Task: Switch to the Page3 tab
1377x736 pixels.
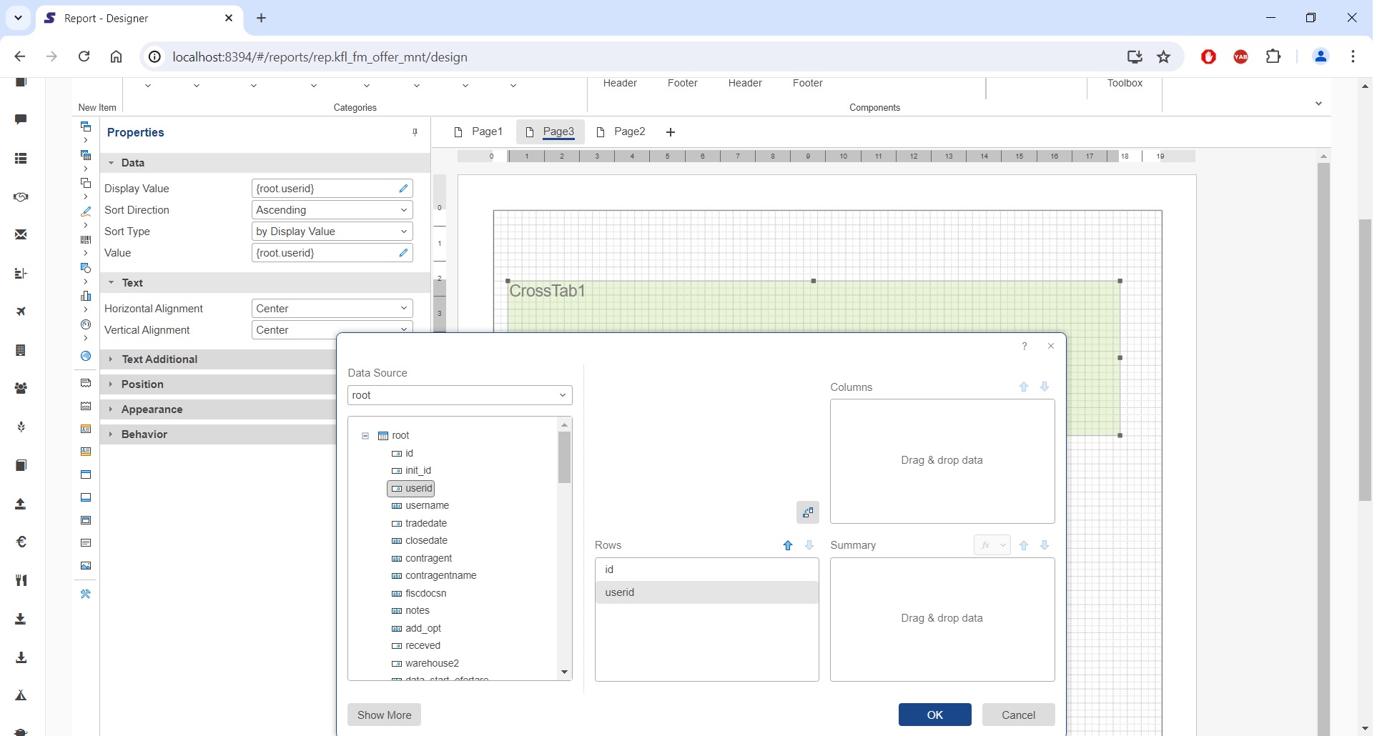Action: pos(550,131)
